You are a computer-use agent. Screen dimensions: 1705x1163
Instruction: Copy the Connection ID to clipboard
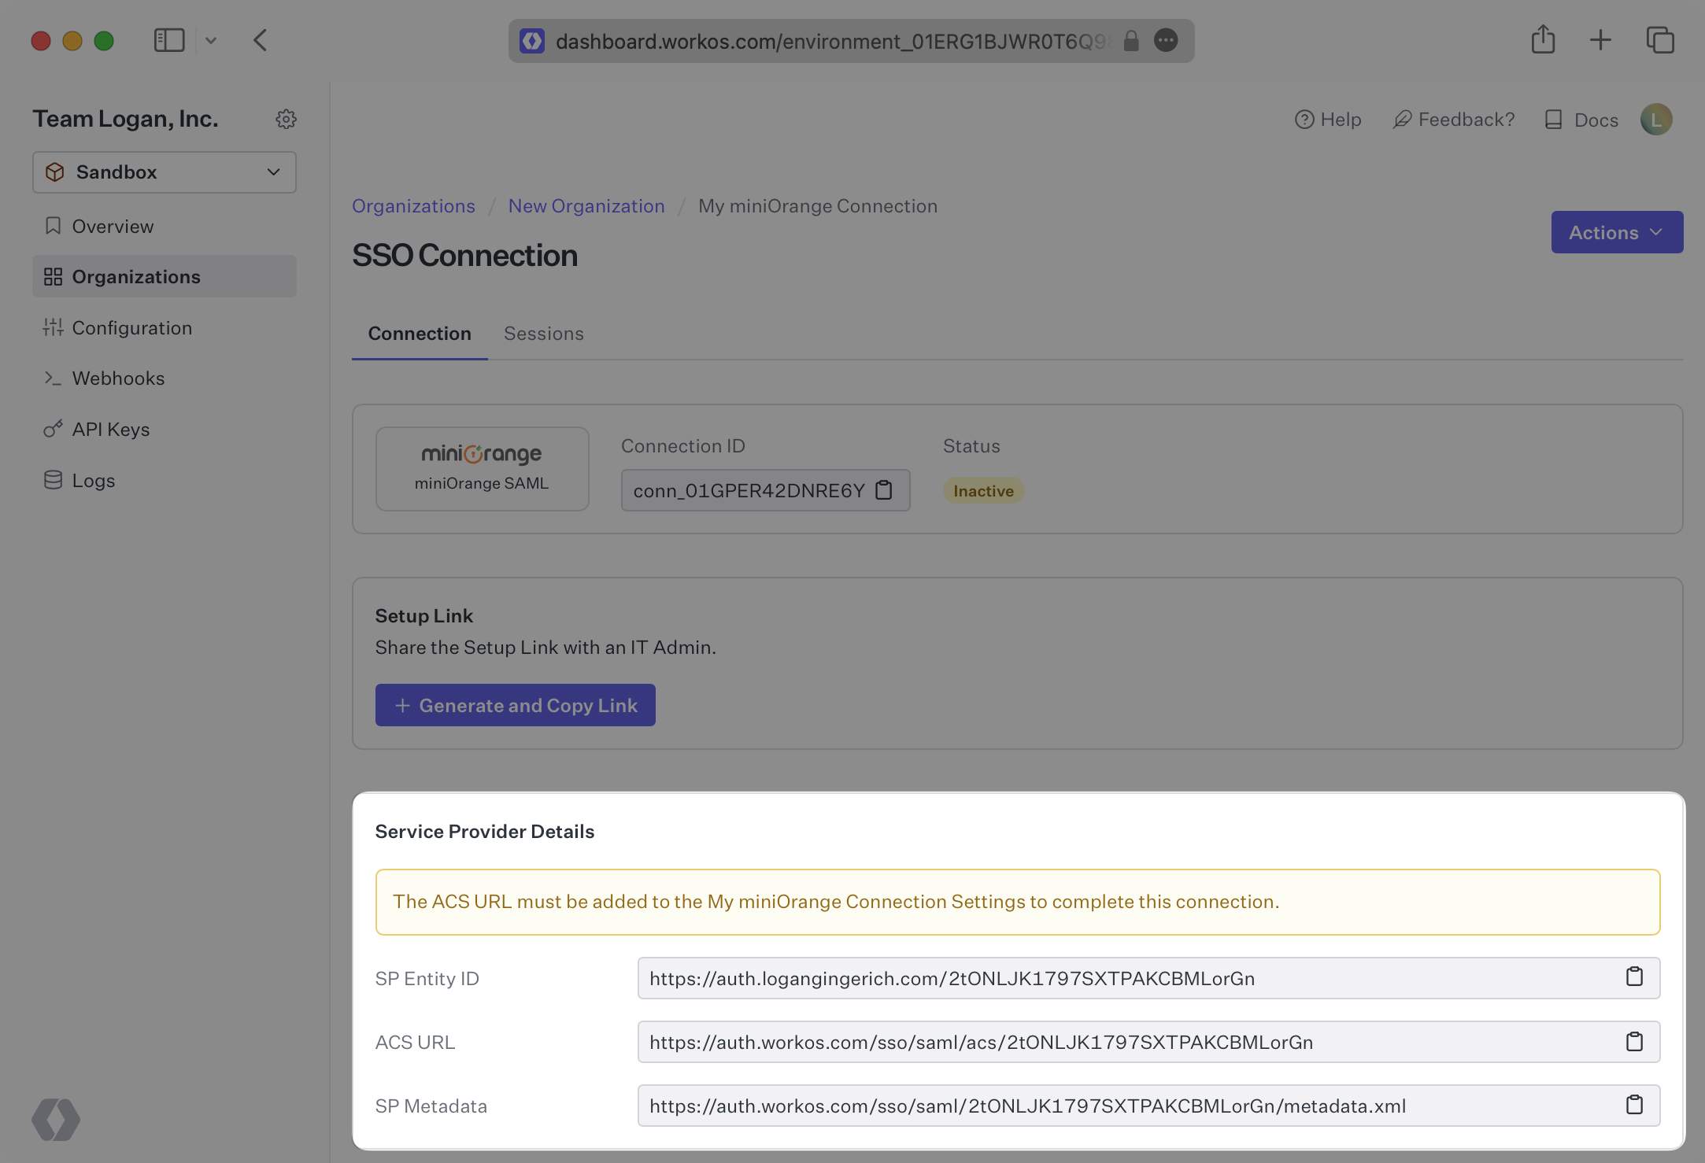[x=884, y=490]
